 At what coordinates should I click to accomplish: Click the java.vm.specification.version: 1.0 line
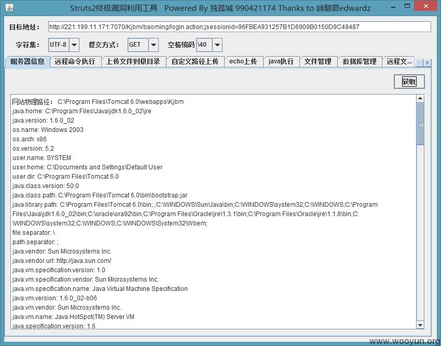[59, 270]
